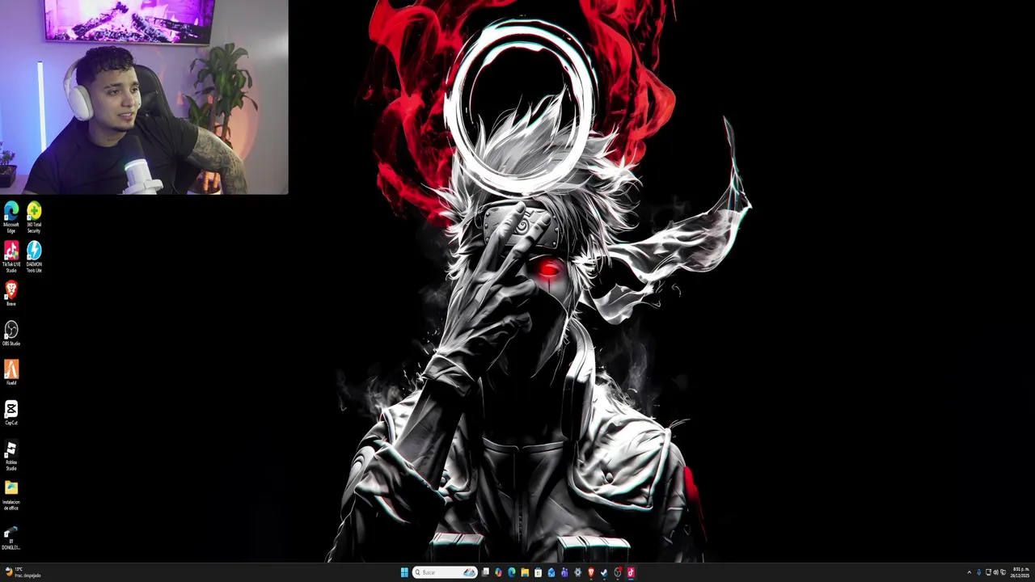Open the weather widget on the taskbar
1035x582 pixels.
(x=23, y=572)
